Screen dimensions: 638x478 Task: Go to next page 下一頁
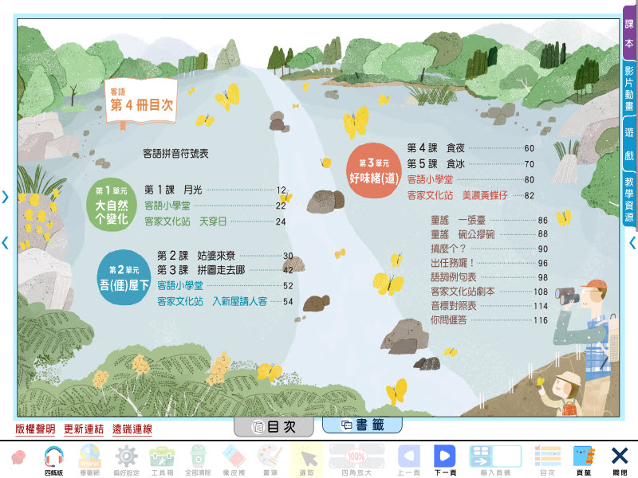tap(445, 460)
